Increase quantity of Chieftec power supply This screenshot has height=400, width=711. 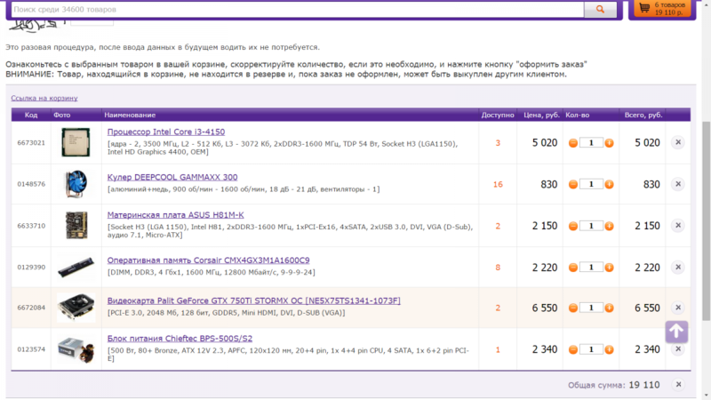(x=609, y=350)
